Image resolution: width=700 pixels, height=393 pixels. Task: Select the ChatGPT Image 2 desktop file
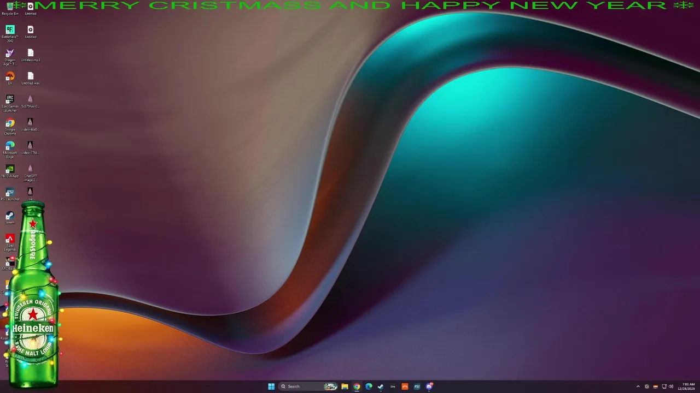[31, 173]
